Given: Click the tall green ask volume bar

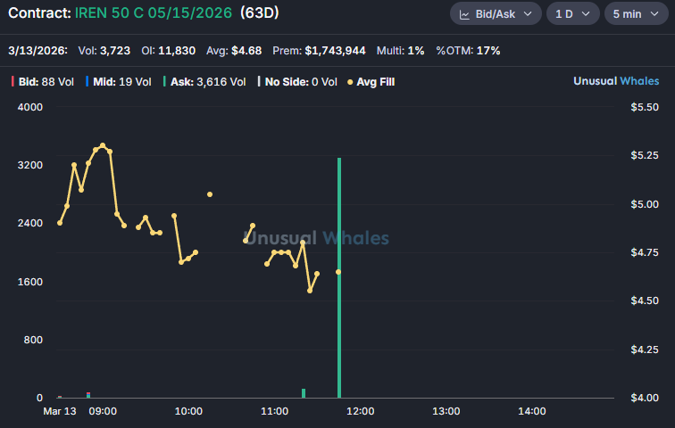Looking at the screenshot, I should (339, 277).
